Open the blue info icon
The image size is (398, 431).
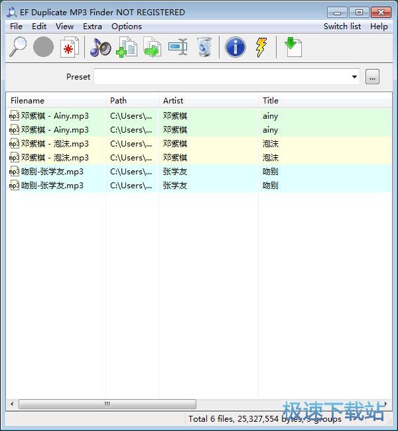tap(235, 47)
